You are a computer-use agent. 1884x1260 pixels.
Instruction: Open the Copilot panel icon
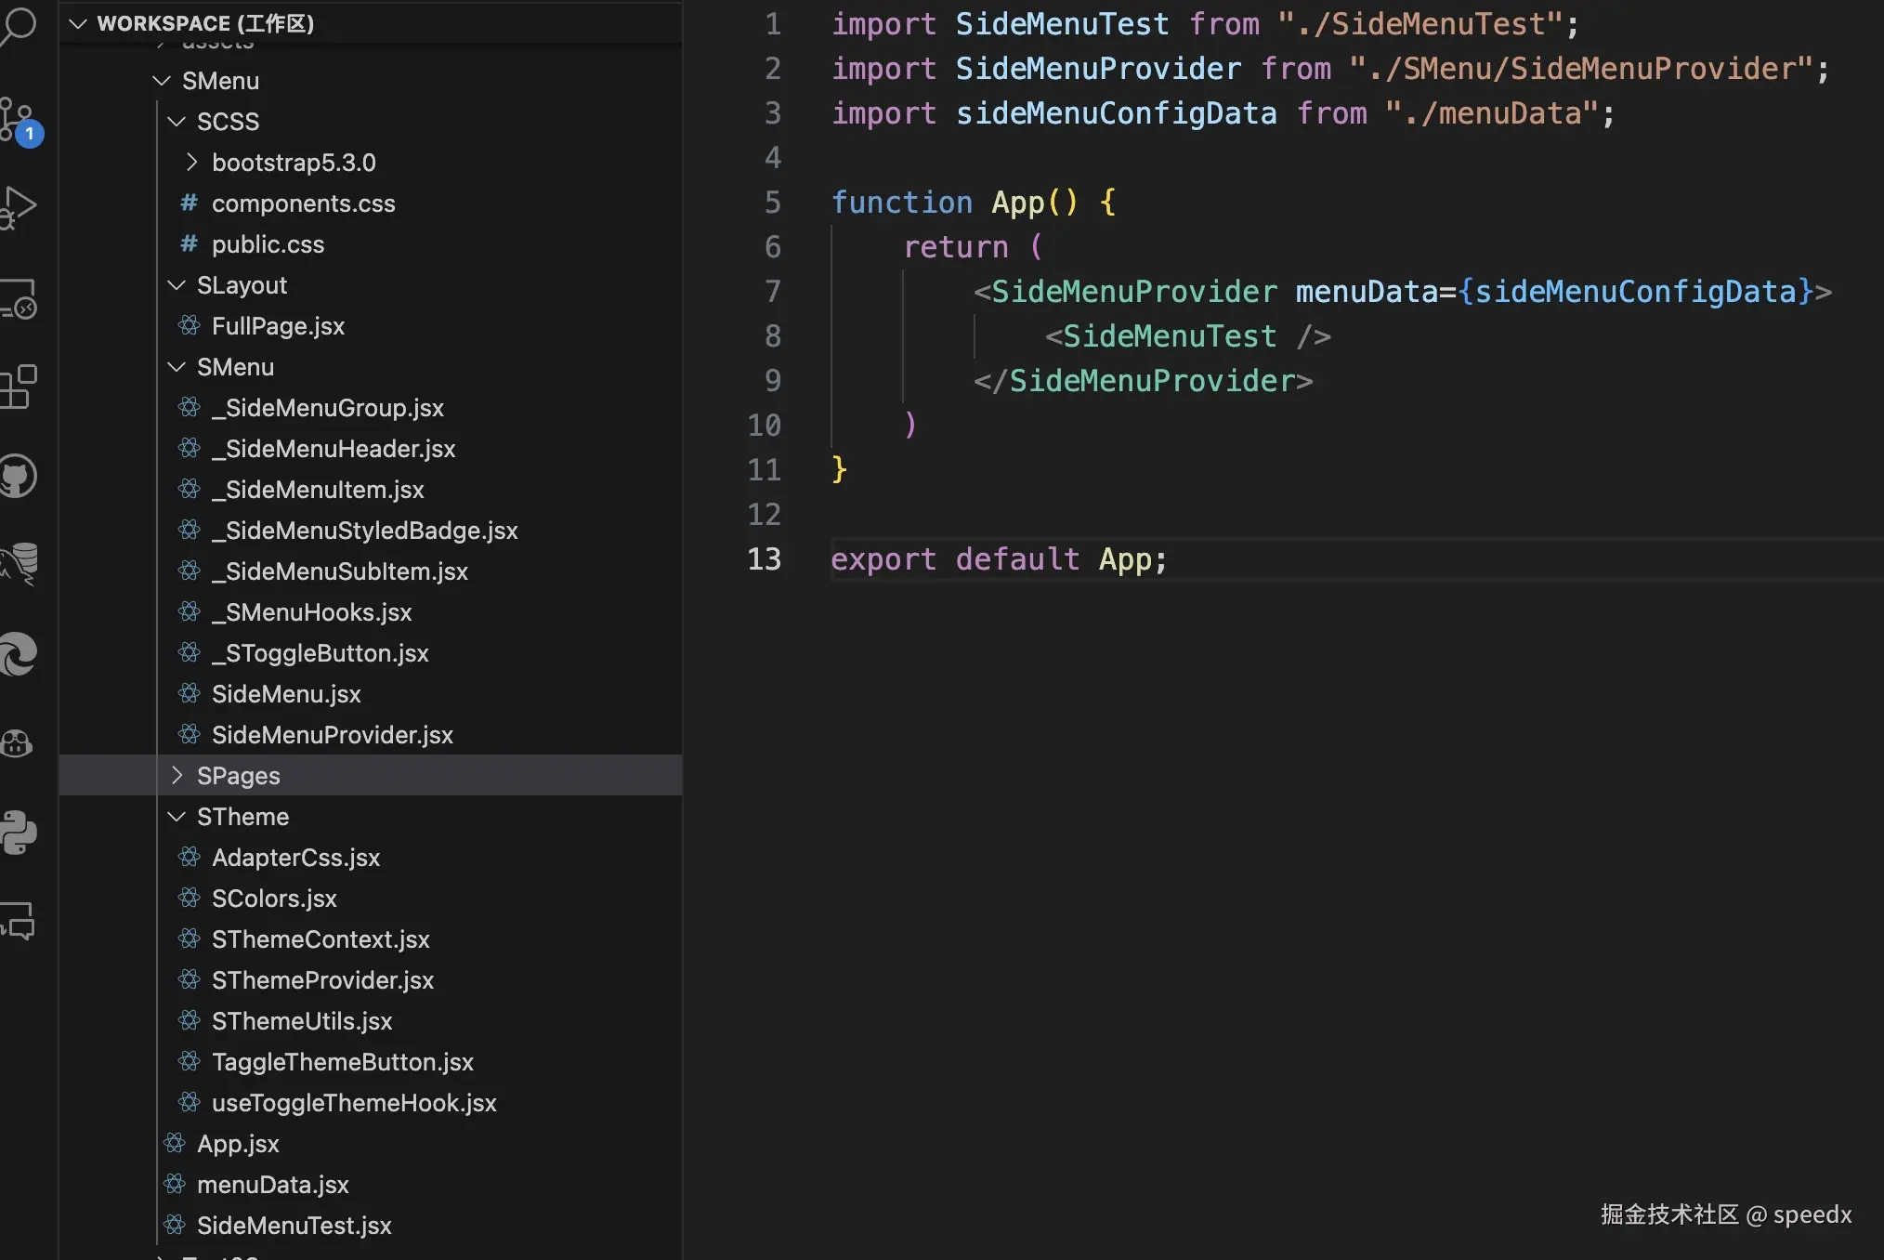(x=19, y=743)
